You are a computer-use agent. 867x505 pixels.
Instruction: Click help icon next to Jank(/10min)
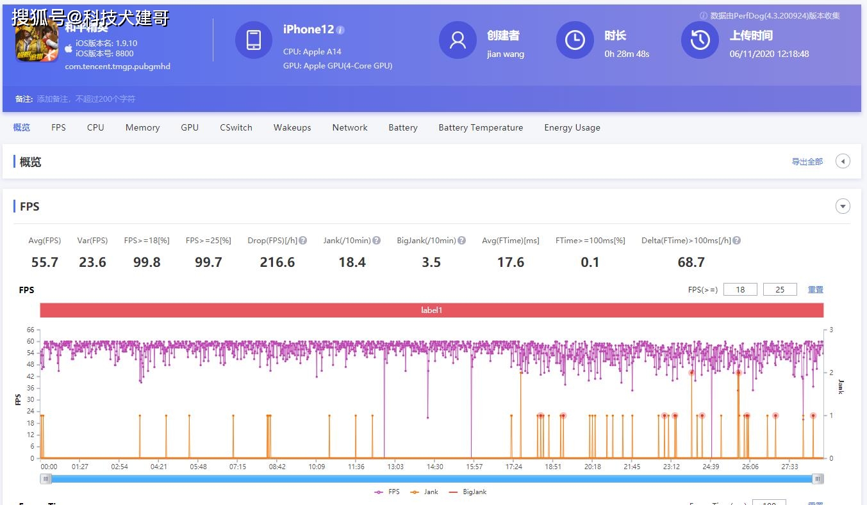[377, 241]
